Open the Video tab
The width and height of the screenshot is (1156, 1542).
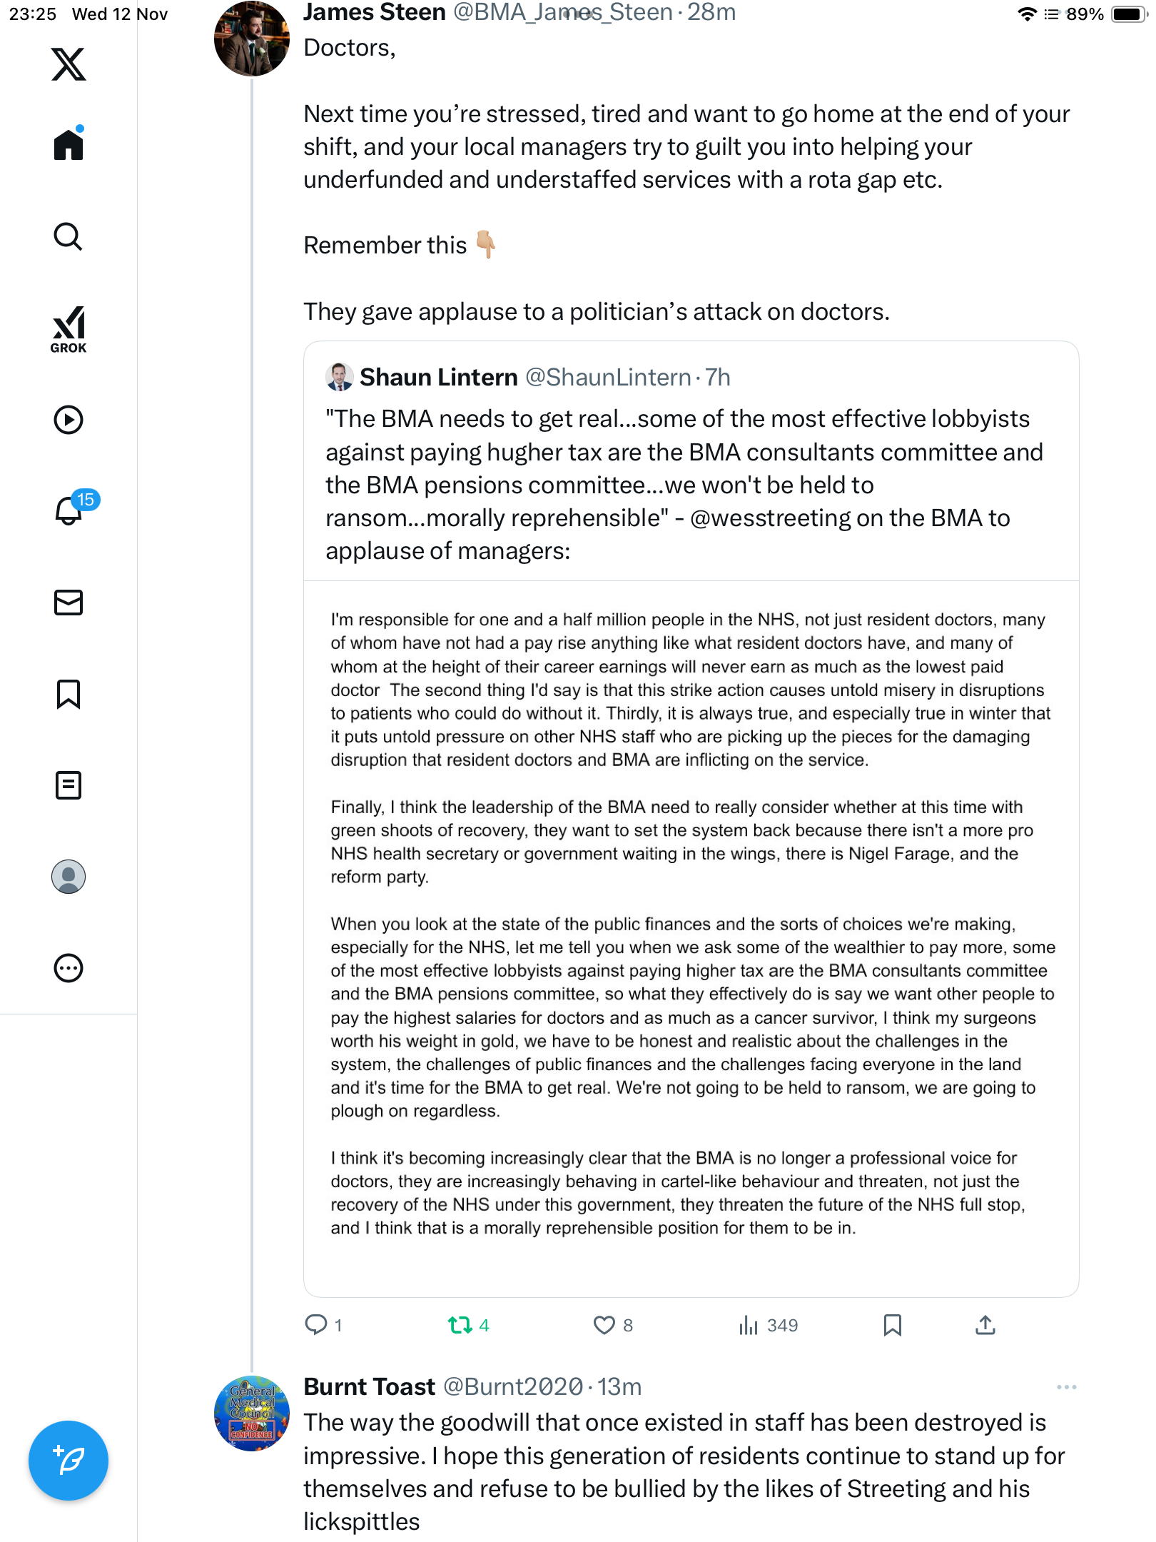click(x=69, y=420)
